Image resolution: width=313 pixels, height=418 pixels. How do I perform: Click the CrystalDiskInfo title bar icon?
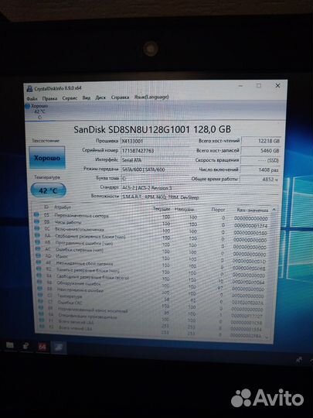tap(29, 89)
